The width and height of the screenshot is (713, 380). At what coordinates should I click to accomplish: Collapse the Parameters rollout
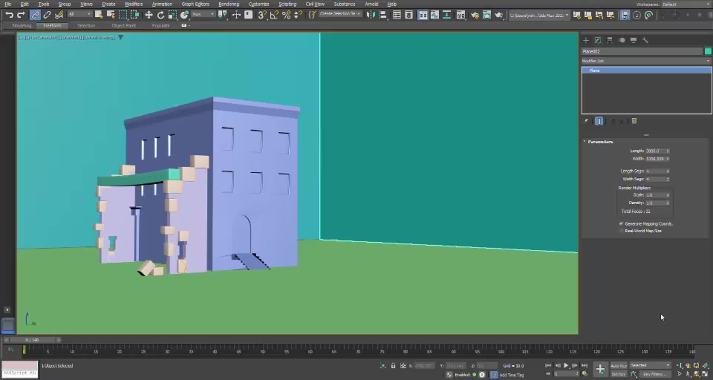[600, 142]
